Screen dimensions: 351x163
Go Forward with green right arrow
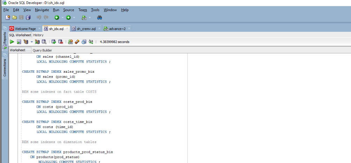[x=68, y=17]
